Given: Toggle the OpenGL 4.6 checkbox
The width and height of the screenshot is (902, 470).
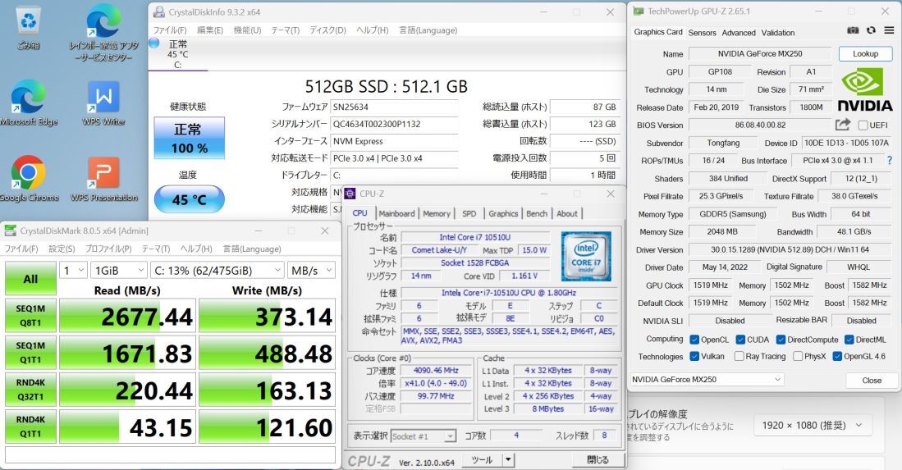Looking at the screenshot, I should [837, 356].
